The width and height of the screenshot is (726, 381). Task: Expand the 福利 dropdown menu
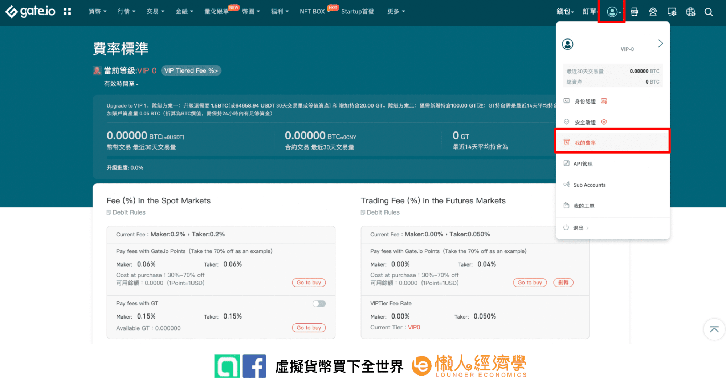(x=280, y=12)
